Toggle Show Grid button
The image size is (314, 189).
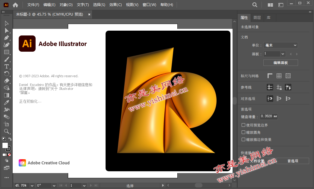pos(279,76)
